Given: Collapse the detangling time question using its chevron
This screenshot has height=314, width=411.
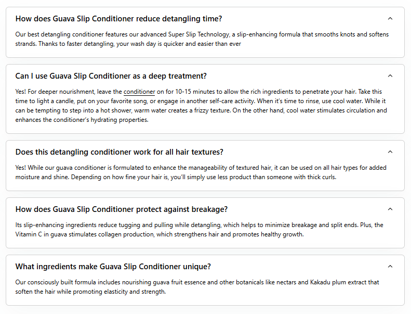Looking at the screenshot, I should point(390,19).
